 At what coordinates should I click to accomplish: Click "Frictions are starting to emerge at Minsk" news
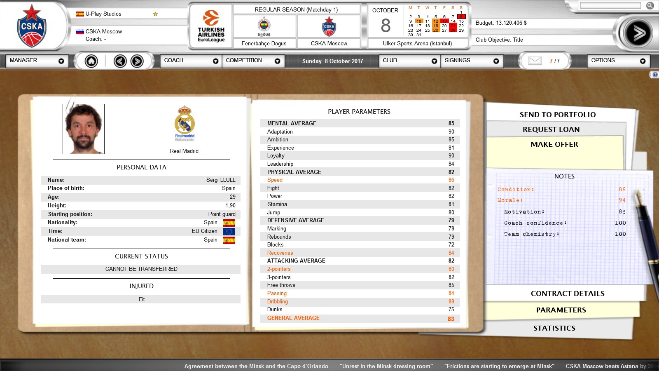499,366
